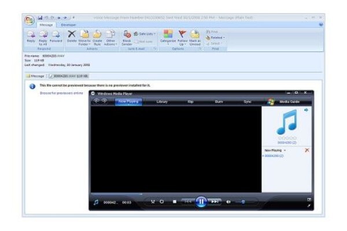Switch to the Message ribbon tab
Image resolution: width=347 pixels, height=231 pixels.
coord(46,25)
